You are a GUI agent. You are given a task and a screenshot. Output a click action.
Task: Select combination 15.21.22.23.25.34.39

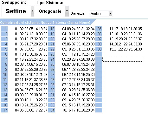coord(125,49)
